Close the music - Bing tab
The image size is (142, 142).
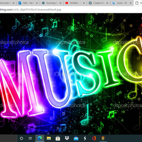coord(131,3)
